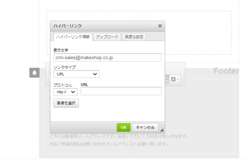The height and width of the screenshot is (166, 246).
Task: Click the background color 'A' toolbar icon
Action: tap(173, 79)
